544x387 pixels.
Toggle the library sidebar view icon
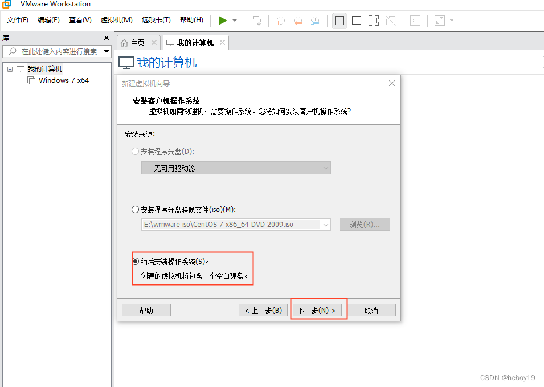coord(340,21)
